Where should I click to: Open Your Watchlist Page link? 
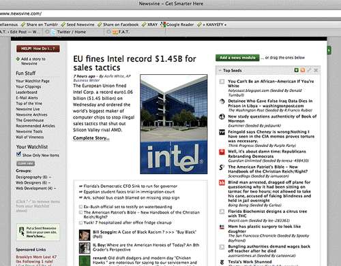[33, 81]
